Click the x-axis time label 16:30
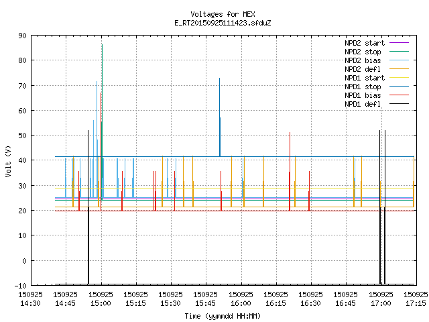 coord(310,303)
